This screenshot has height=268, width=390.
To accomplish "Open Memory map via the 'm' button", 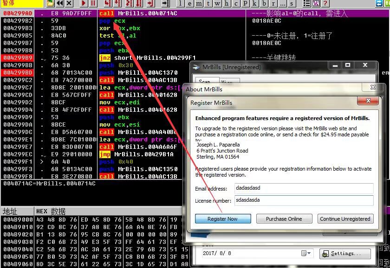I will [x=199, y=3].
